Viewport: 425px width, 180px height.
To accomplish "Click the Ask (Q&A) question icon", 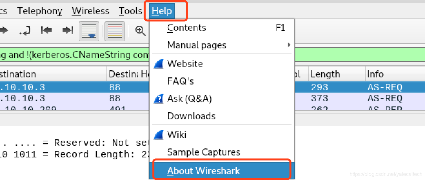I will click(159, 99).
